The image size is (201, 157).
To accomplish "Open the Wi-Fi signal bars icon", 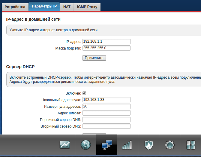I will (x=127, y=145).
